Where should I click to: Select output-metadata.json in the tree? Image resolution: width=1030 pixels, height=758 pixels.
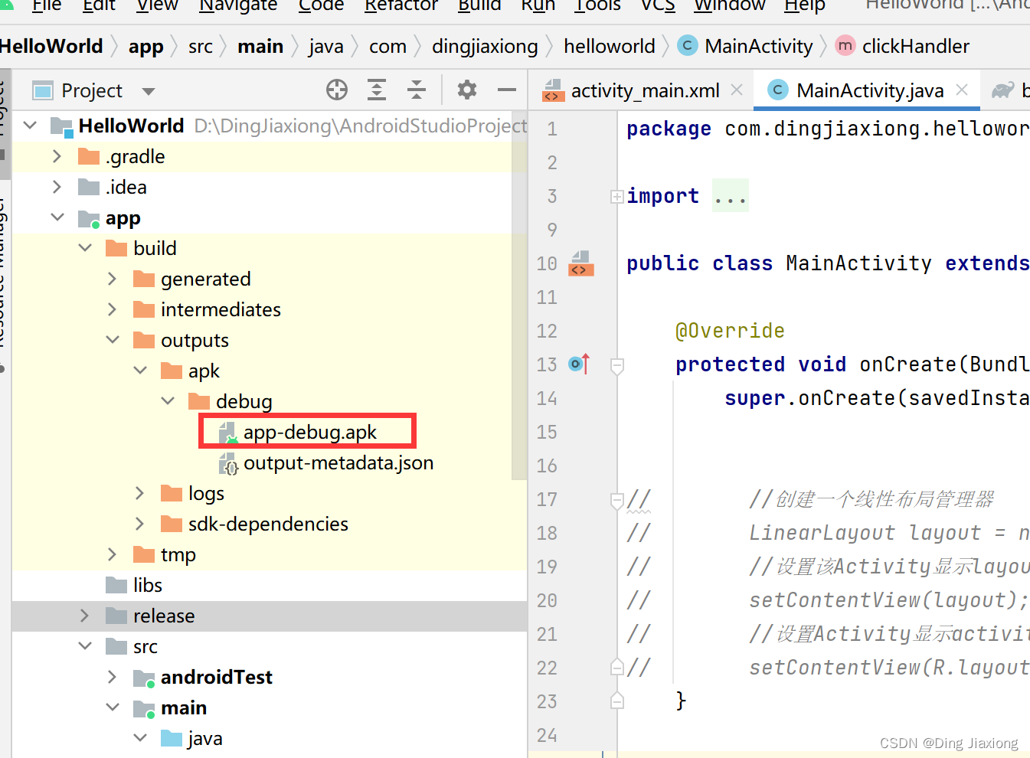click(x=338, y=462)
